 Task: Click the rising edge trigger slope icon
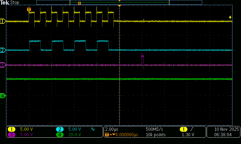tap(192, 129)
